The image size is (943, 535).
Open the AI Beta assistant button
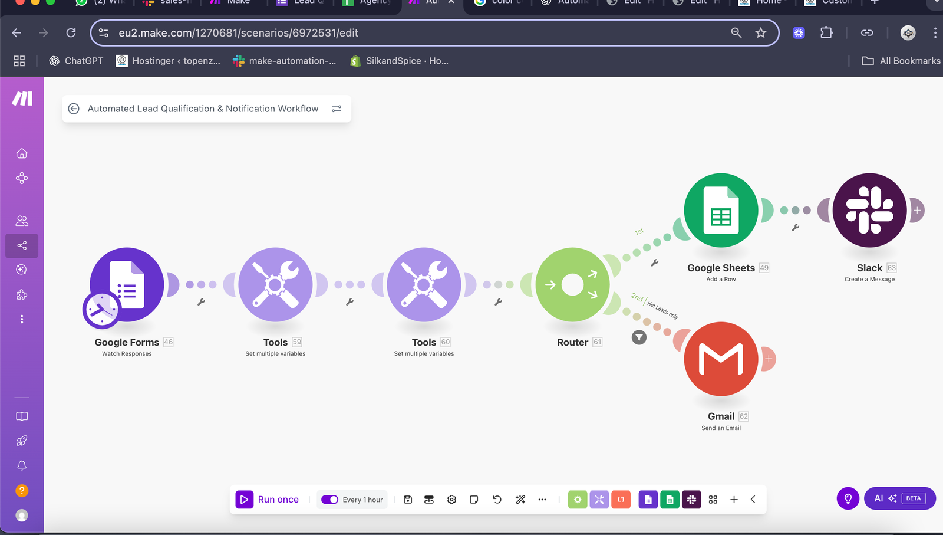click(x=899, y=498)
